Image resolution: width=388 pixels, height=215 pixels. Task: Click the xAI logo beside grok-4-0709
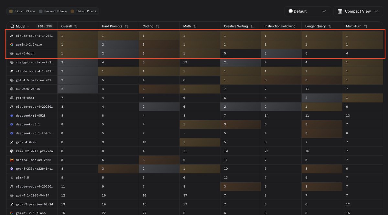point(12,142)
